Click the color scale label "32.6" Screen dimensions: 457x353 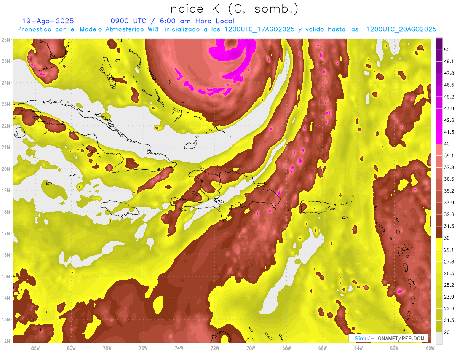[x=449, y=214]
